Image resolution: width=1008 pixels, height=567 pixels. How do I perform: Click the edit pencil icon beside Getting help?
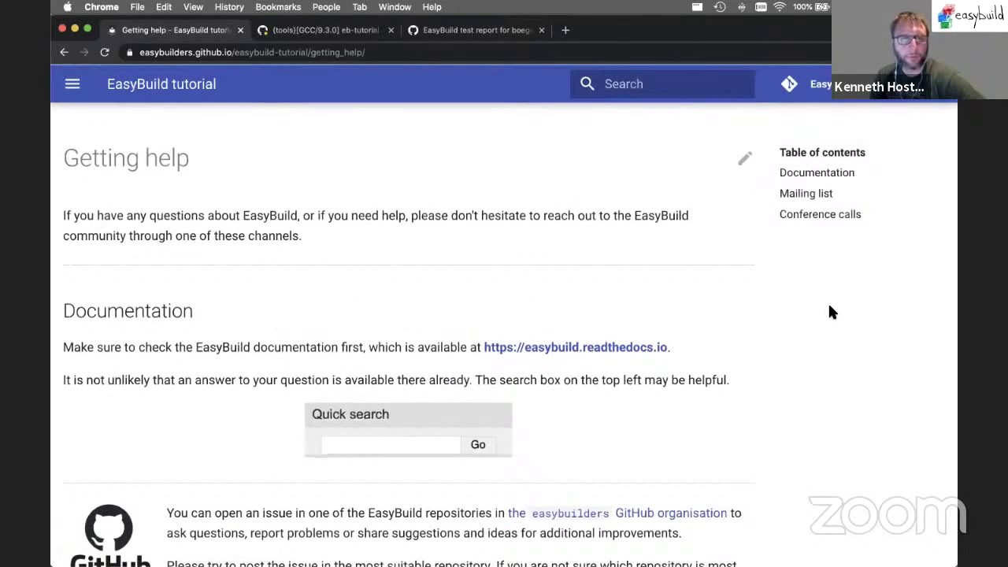click(744, 158)
